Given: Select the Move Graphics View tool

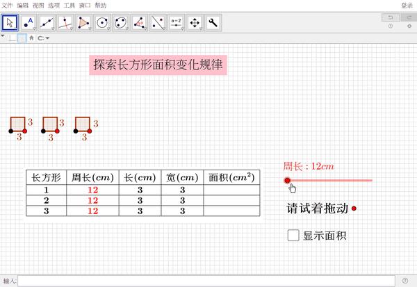Looking at the screenshot, I should 195,23.
